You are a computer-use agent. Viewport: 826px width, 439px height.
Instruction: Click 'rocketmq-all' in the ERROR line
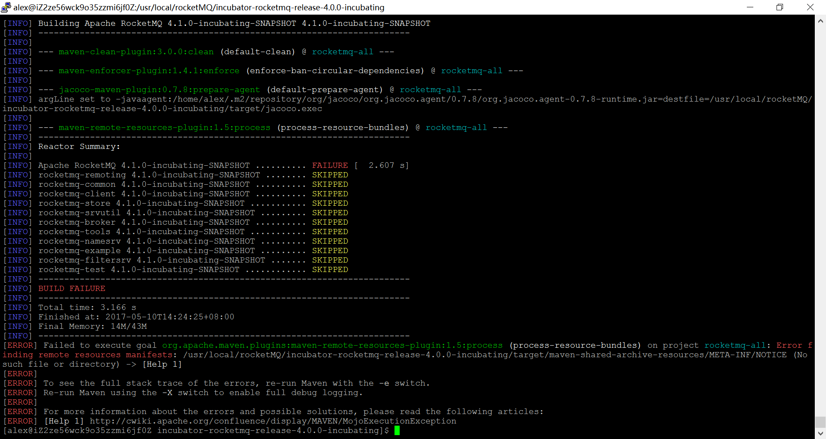(x=735, y=345)
